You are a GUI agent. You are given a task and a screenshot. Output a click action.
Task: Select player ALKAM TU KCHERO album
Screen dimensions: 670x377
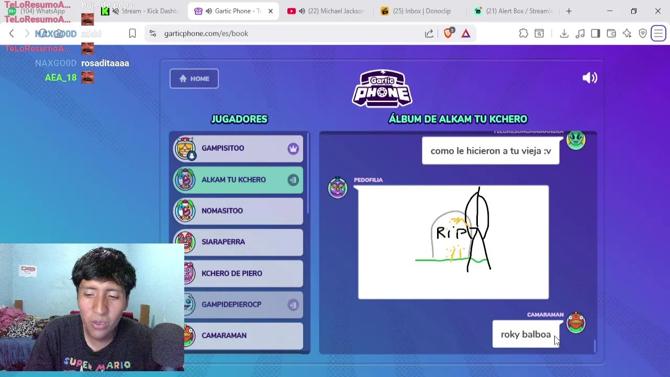tap(238, 180)
